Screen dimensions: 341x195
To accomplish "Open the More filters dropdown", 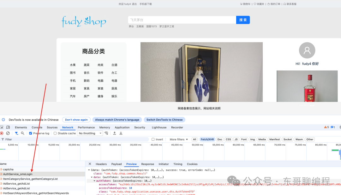I will click(179, 139).
